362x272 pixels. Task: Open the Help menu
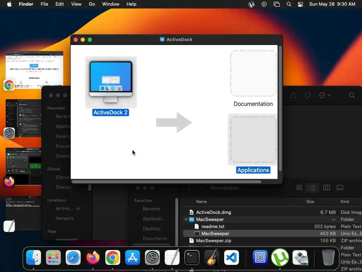132,4
